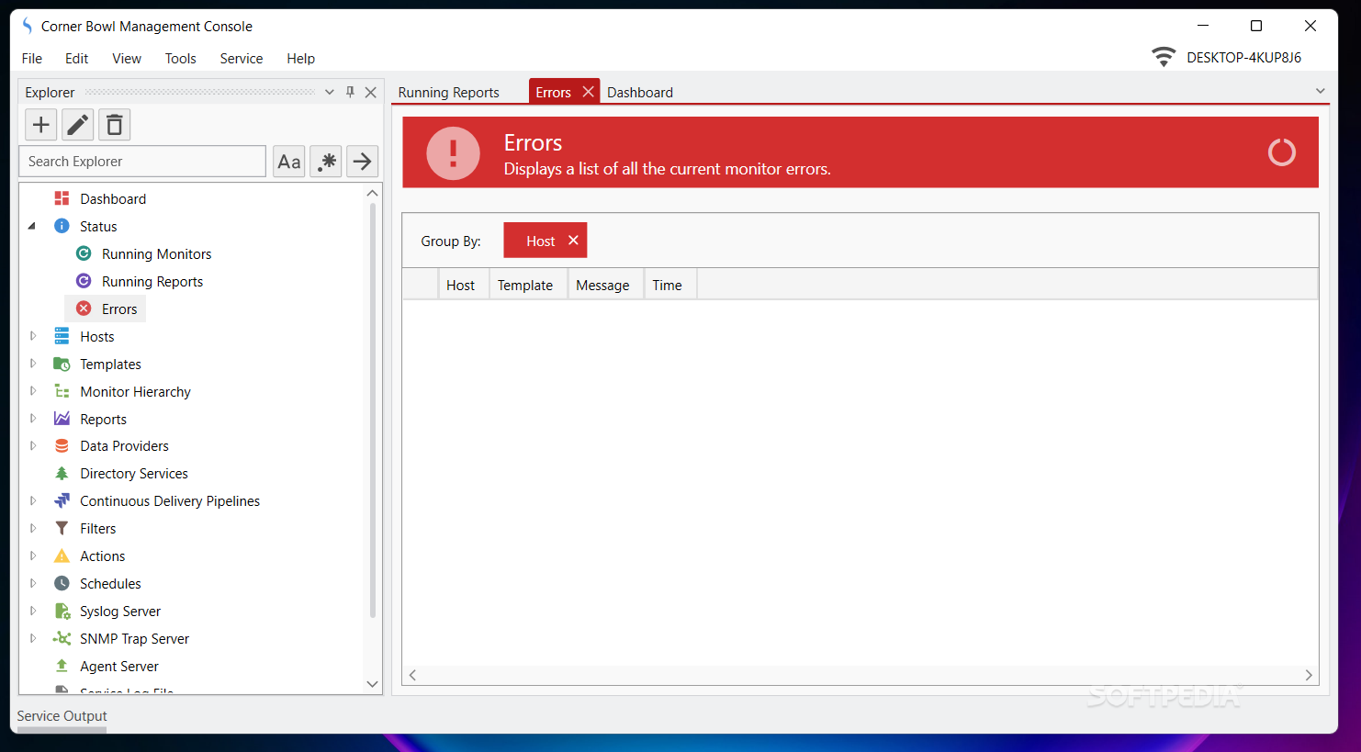Image resolution: width=1361 pixels, height=752 pixels.
Task: Click the Agent Server upload icon
Action: pyautogui.click(x=62, y=666)
